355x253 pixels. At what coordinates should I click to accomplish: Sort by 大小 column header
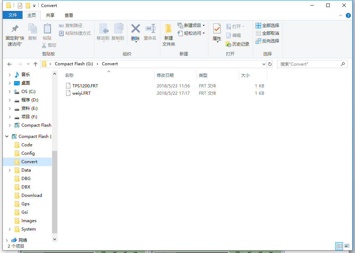245,75
